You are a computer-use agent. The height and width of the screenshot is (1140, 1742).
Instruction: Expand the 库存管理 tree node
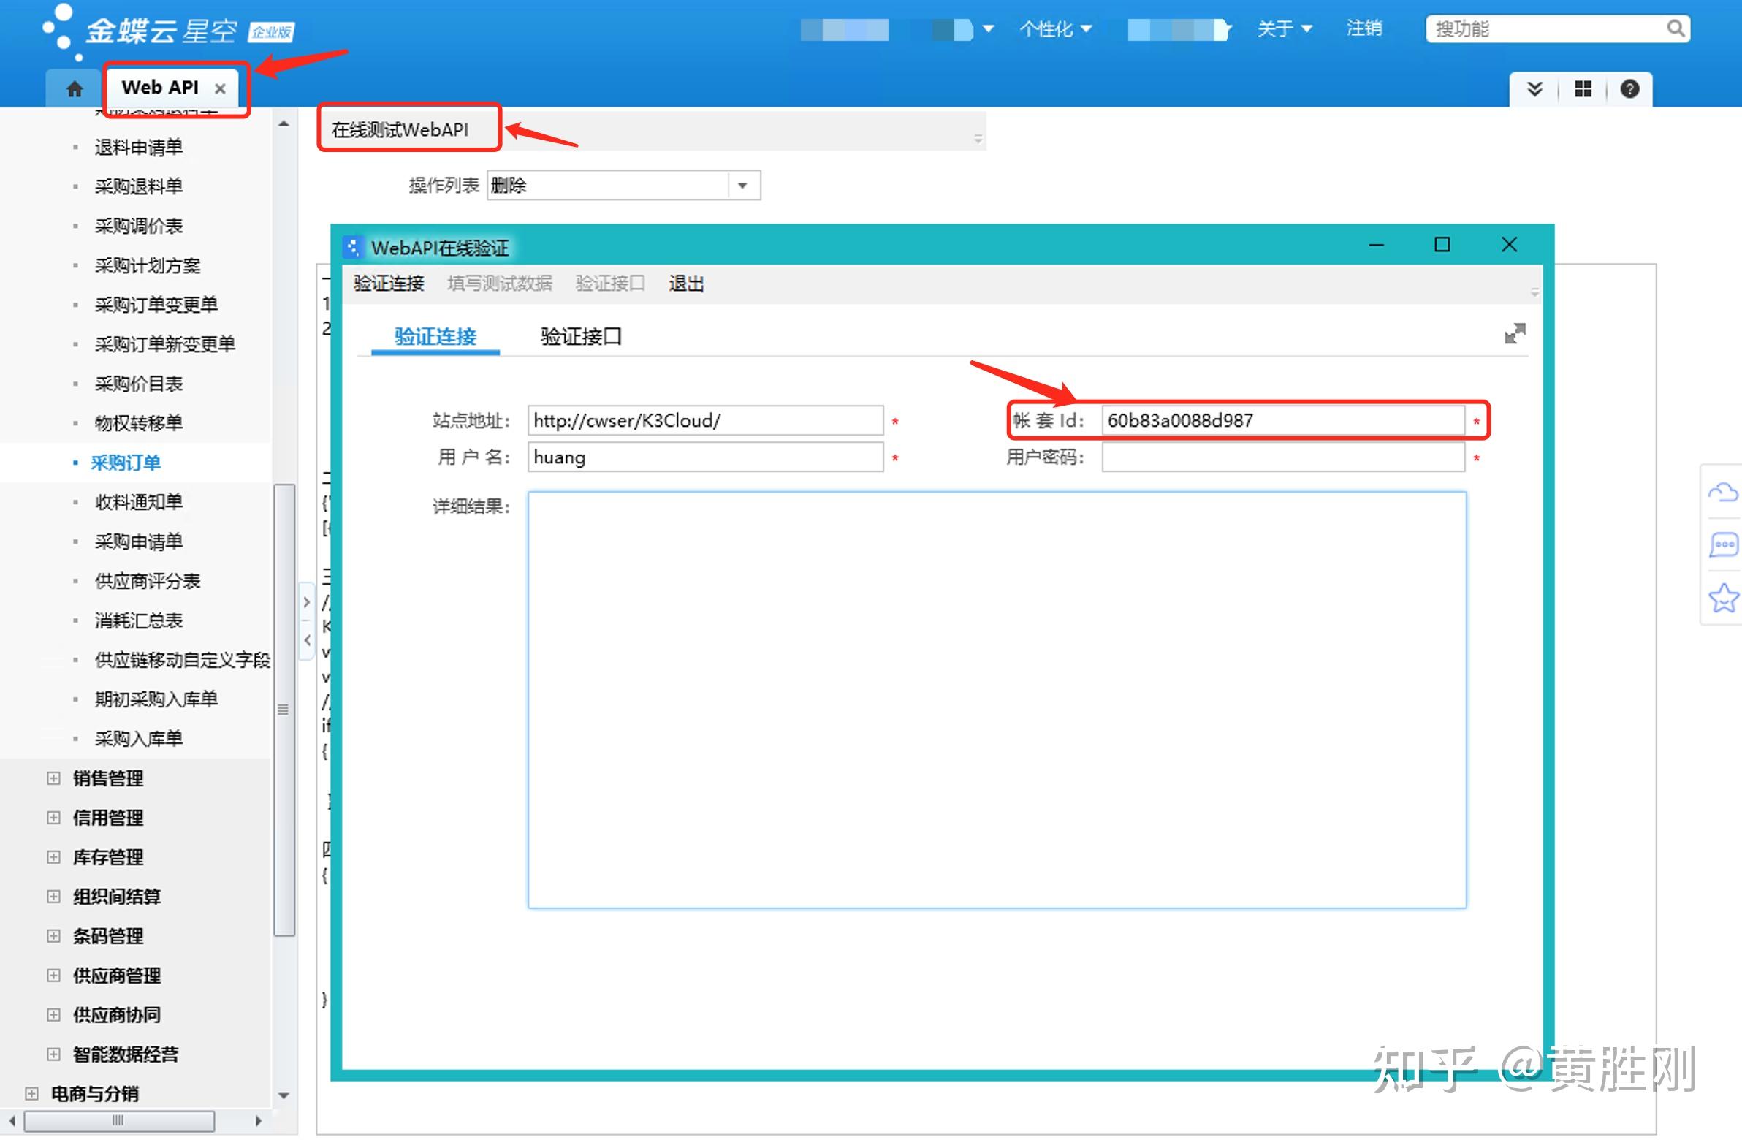pos(53,856)
